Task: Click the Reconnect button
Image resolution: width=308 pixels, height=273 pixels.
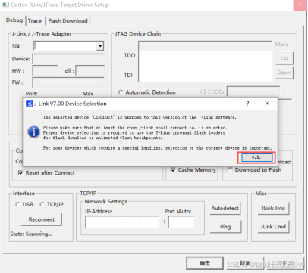Action: [x=42, y=219]
